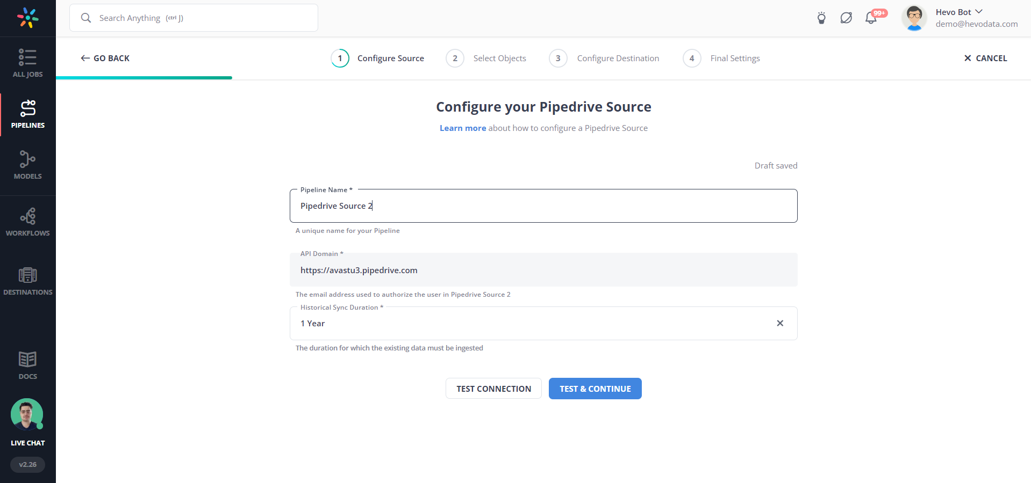
Task: Open All Jobs in sidebar
Action: tap(27, 63)
